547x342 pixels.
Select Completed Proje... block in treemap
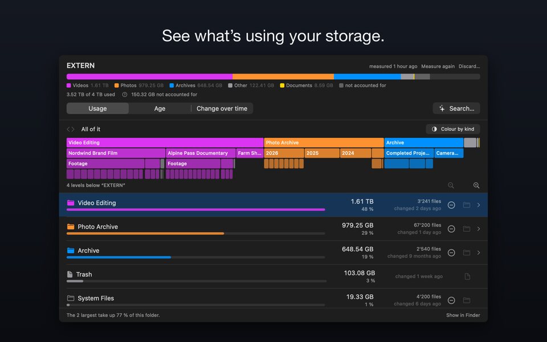(409, 153)
